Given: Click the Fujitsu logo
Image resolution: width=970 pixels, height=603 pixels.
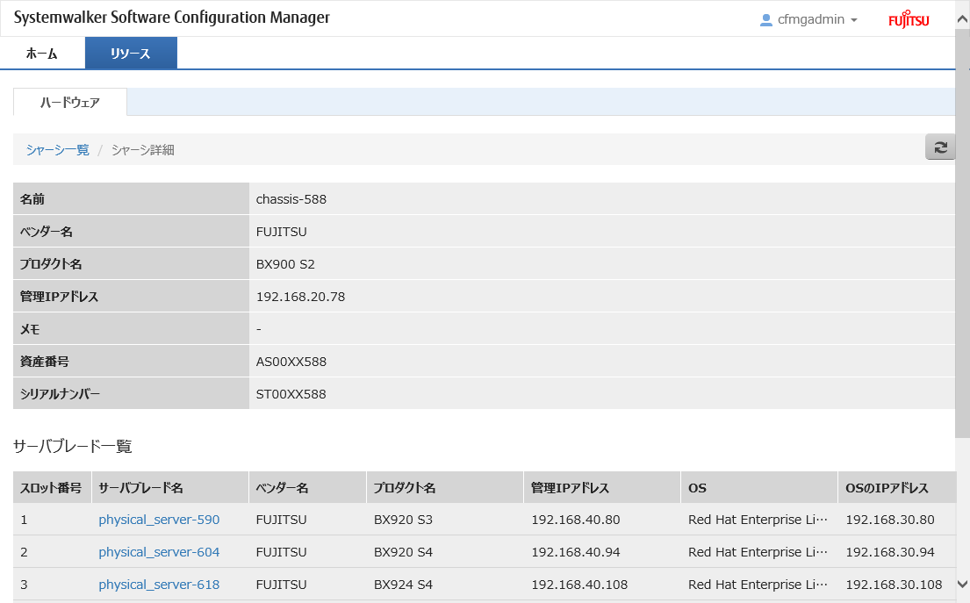Looking at the screenshot, I should tap(909, 19).
